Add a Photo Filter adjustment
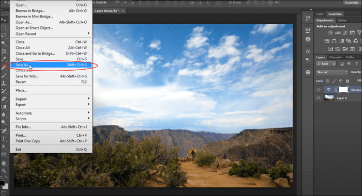This screenshot has height=196, width=362. [x=349, y=41]
